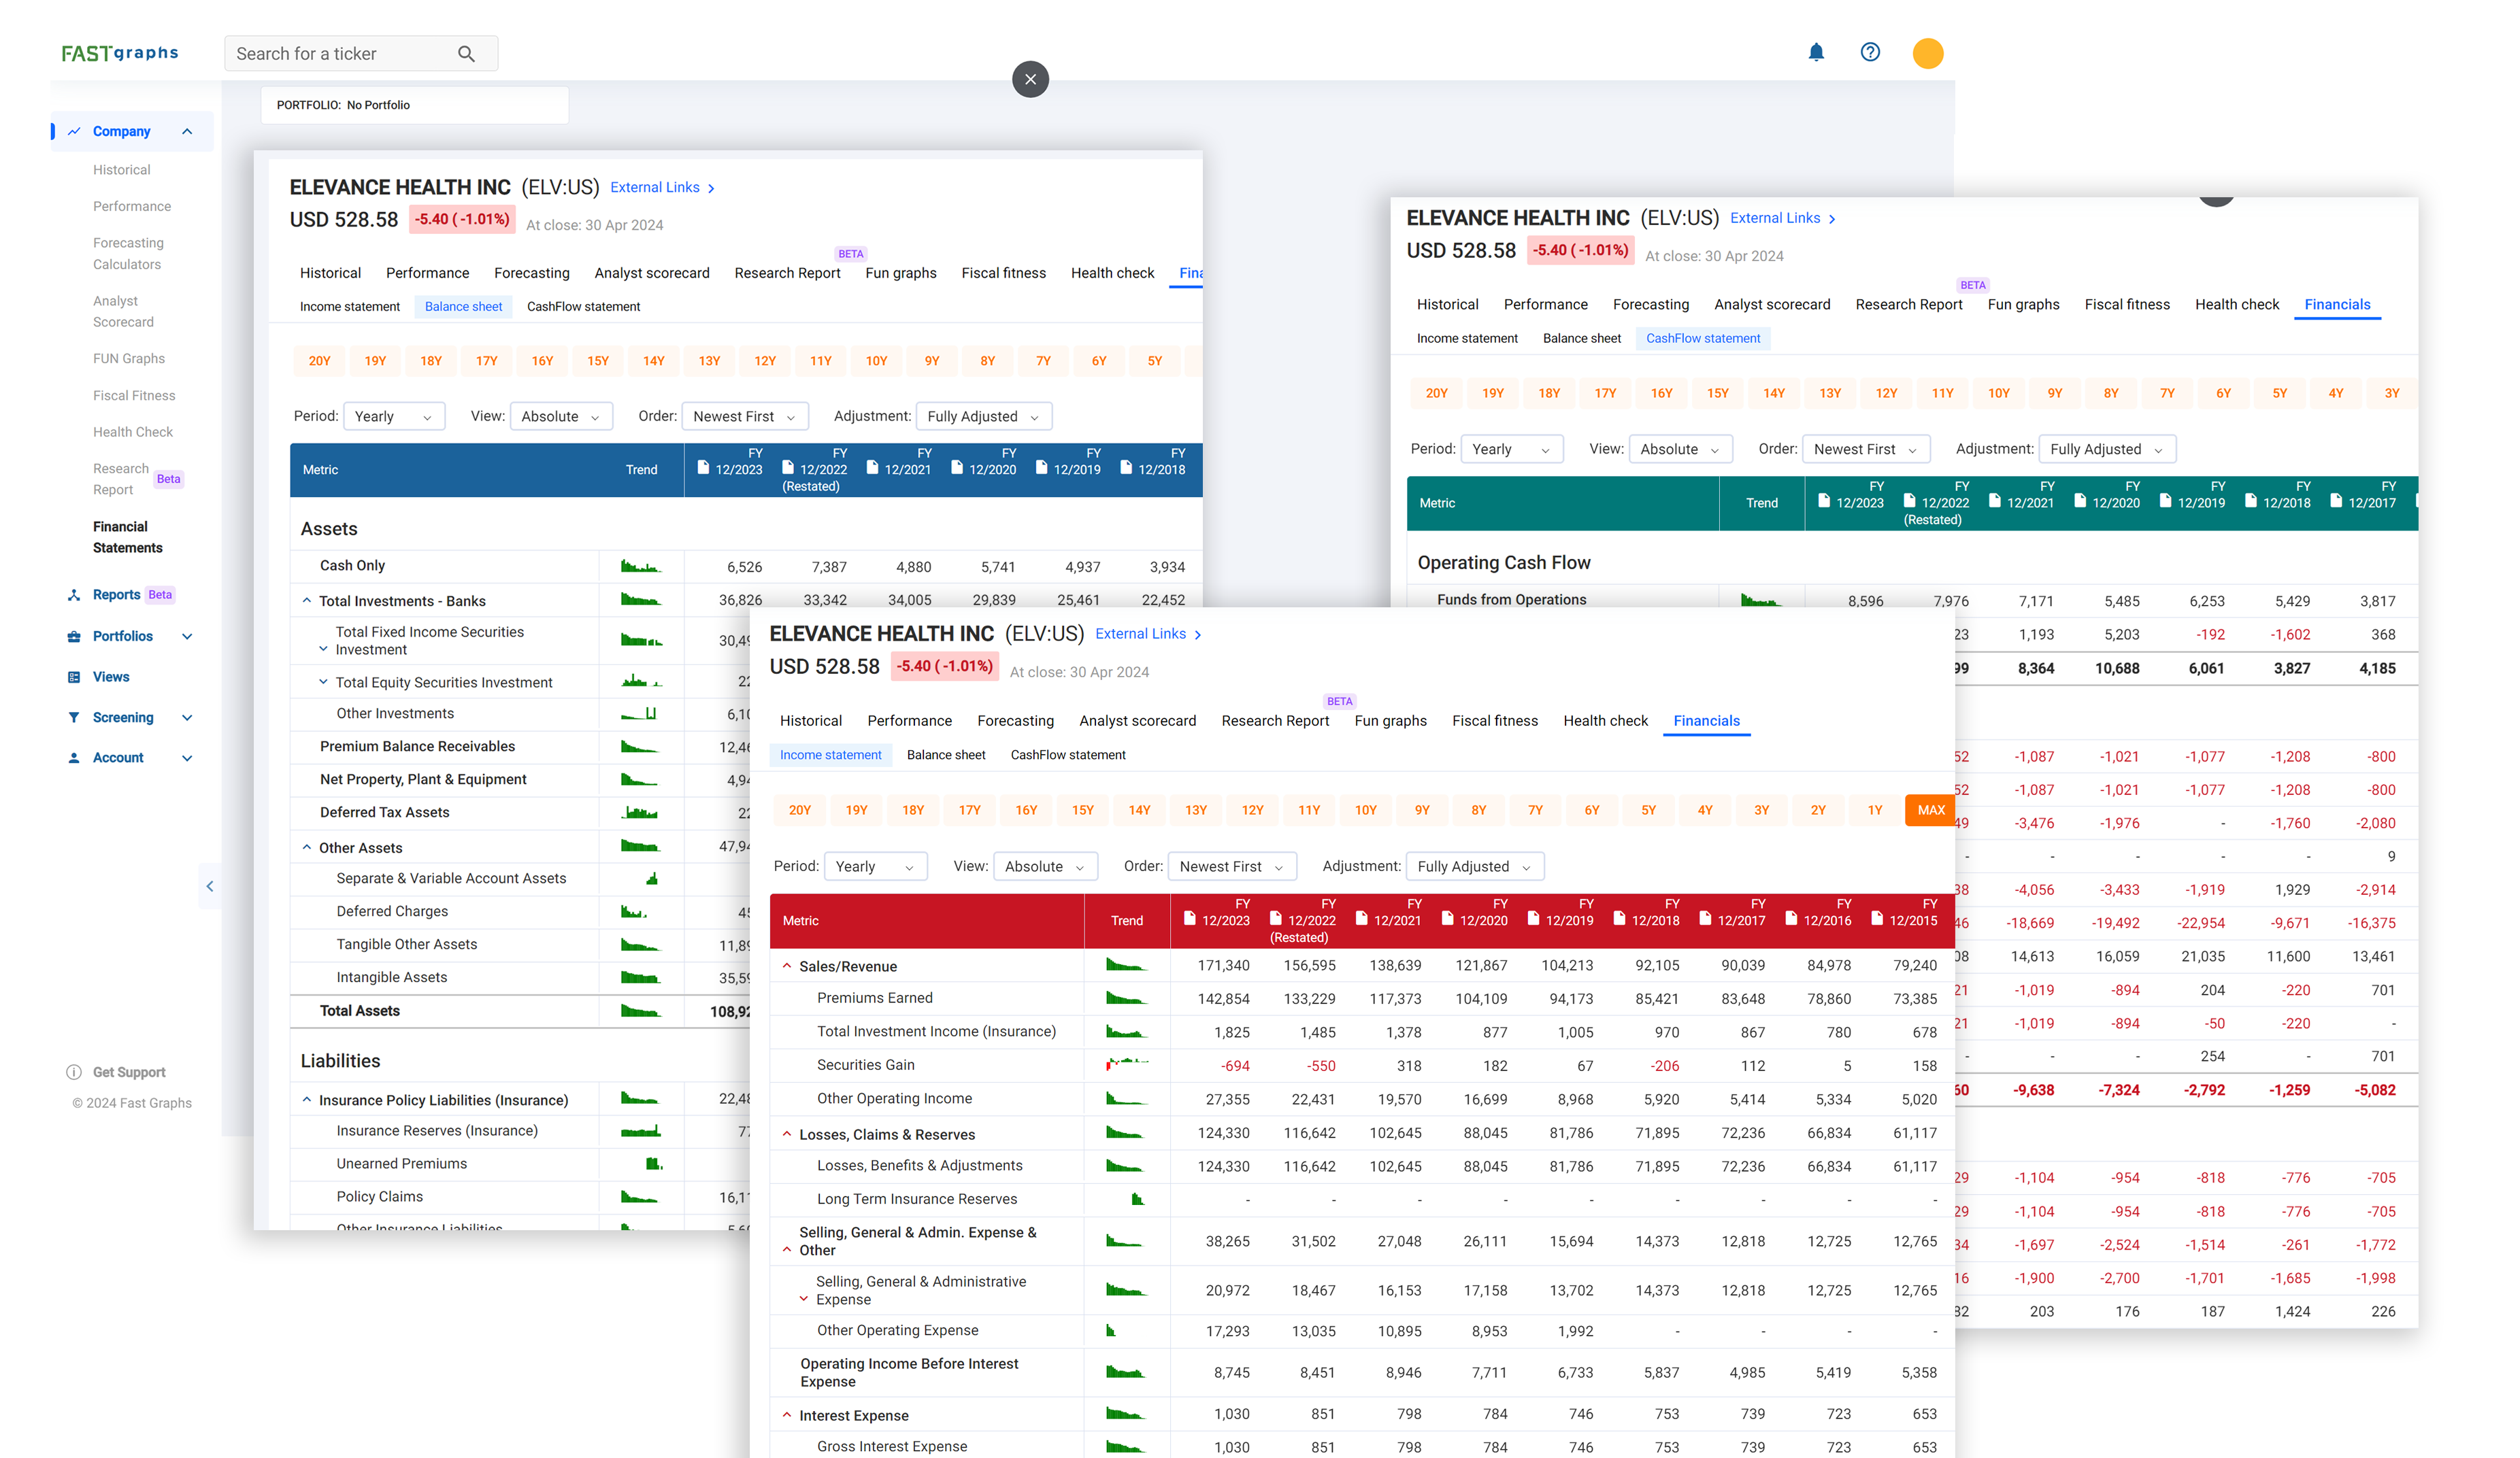
Task: Open CashFlow statement tab in balance sheet panel
Action: point(583,307)
